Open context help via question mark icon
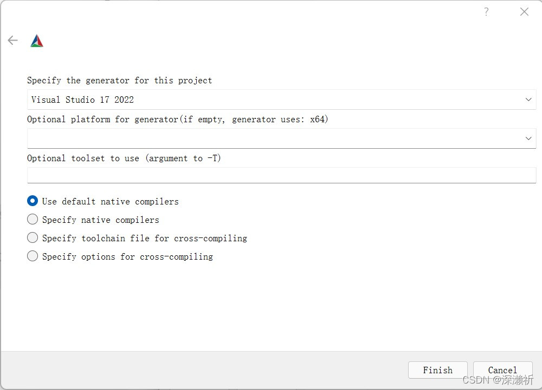Viewport: 542px width, 390px height. pos(486,11)
